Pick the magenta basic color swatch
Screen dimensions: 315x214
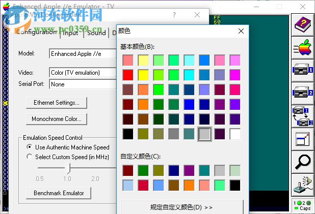(235, 75)
